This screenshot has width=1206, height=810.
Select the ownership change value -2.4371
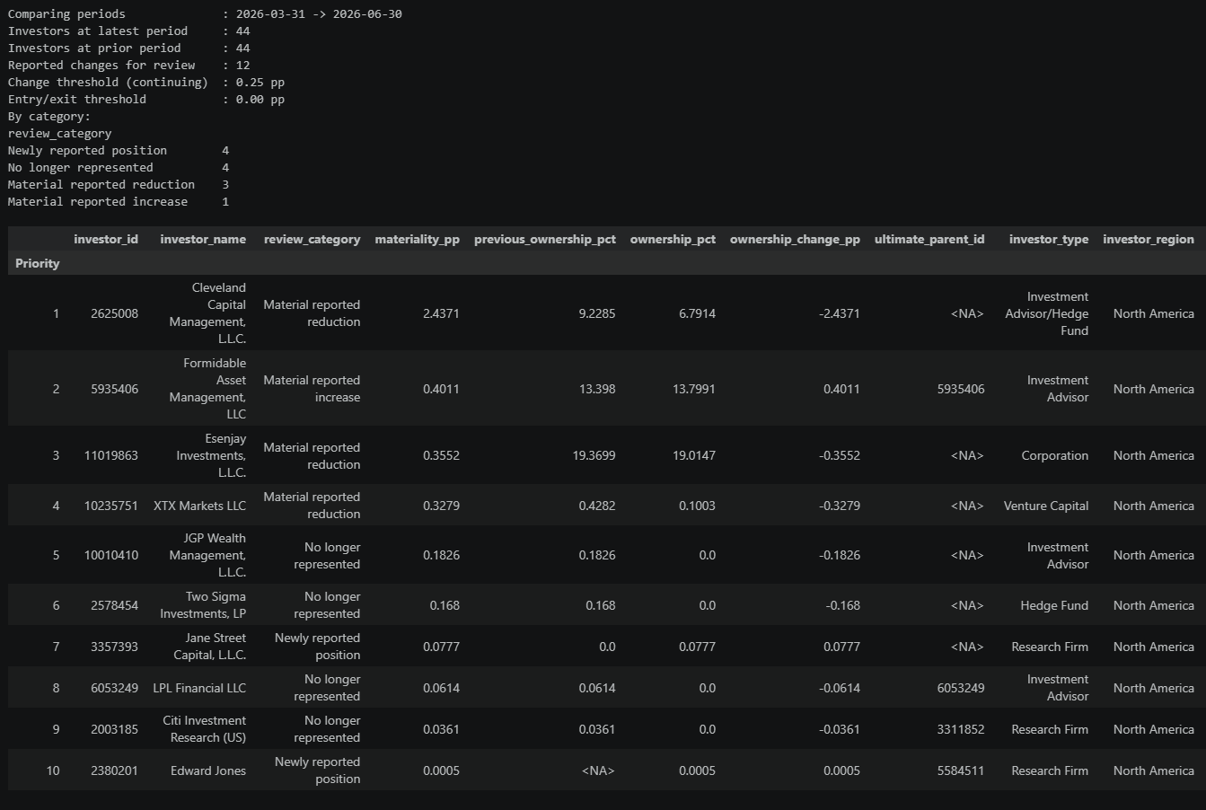point(838,313)
